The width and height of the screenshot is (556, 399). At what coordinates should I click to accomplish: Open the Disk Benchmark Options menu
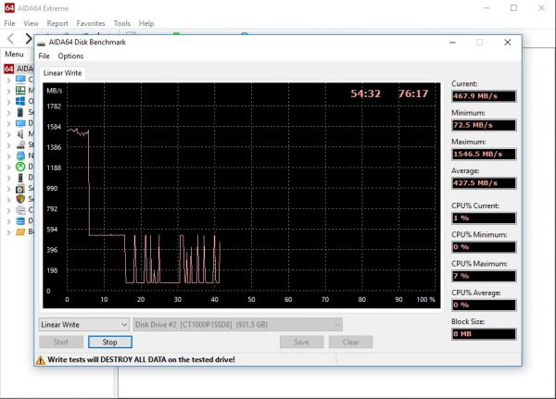click(x=70, y=56)
